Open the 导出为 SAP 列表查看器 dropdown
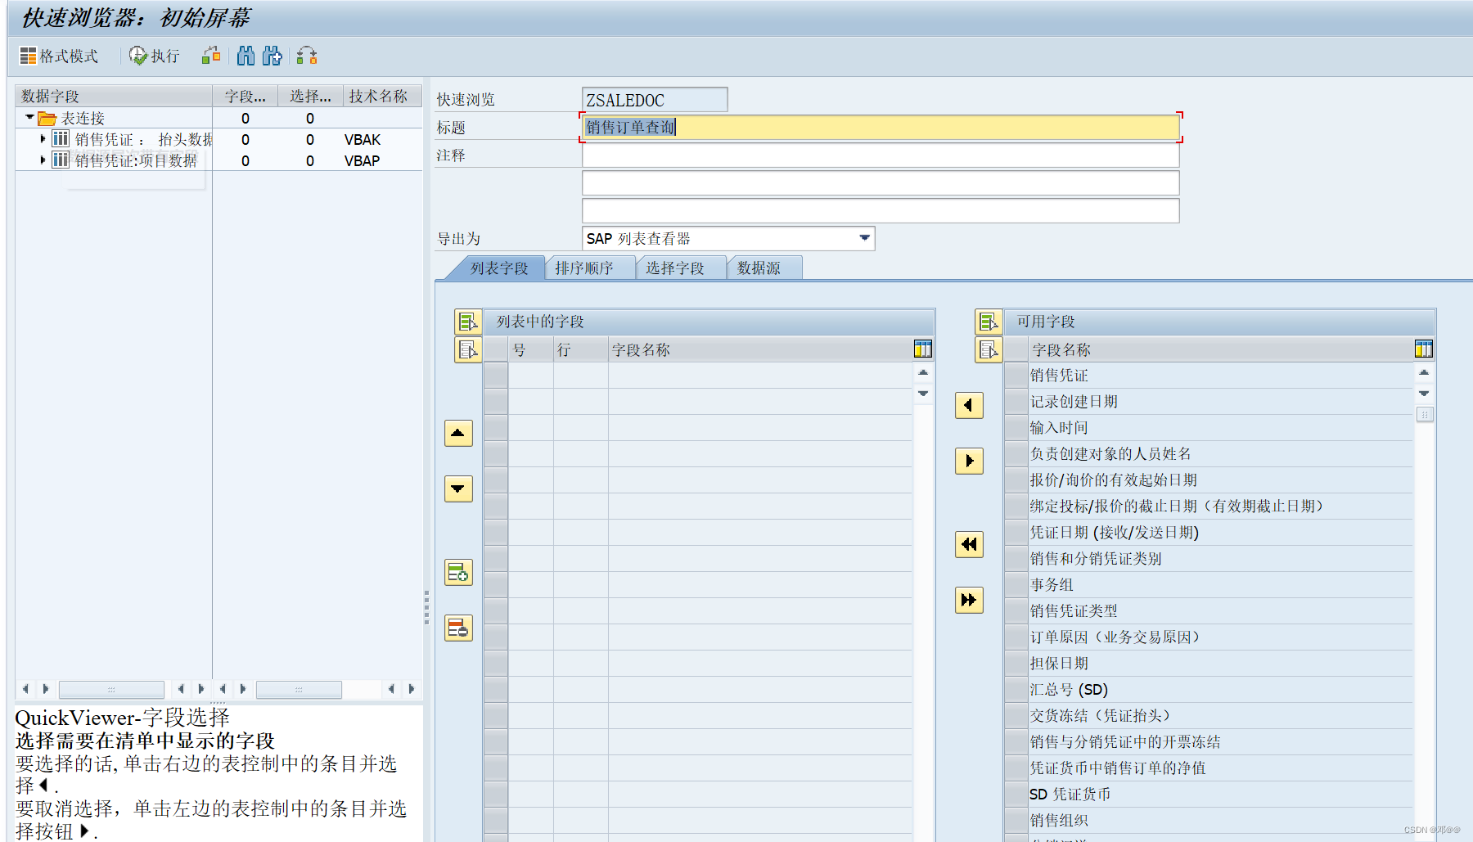The width and height of the screenshot is (1473, 842). click(x=864, y=238)
